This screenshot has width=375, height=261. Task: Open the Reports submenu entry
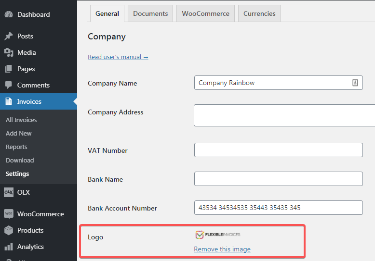(x=16, y=147)
